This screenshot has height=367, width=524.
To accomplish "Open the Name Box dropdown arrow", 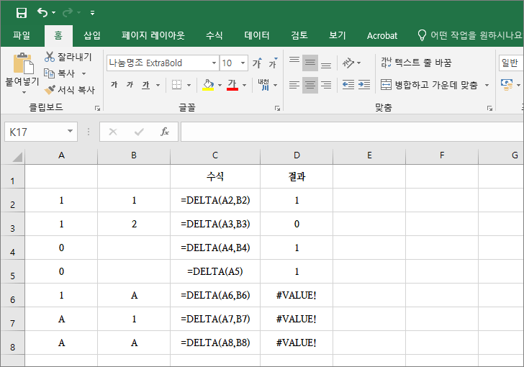I will click(71, 132).
